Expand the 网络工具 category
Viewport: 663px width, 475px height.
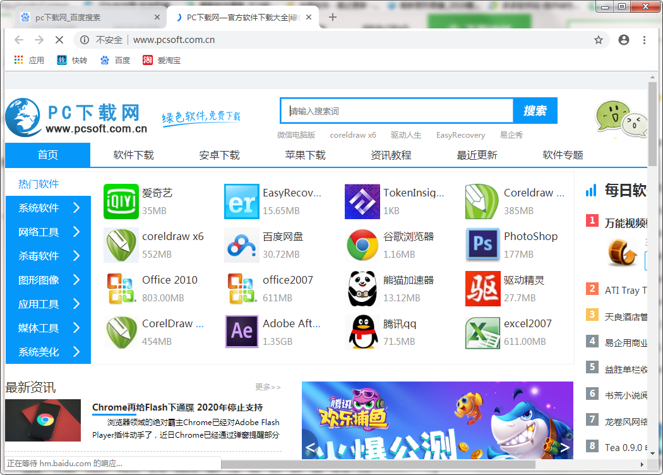[48, 232]
